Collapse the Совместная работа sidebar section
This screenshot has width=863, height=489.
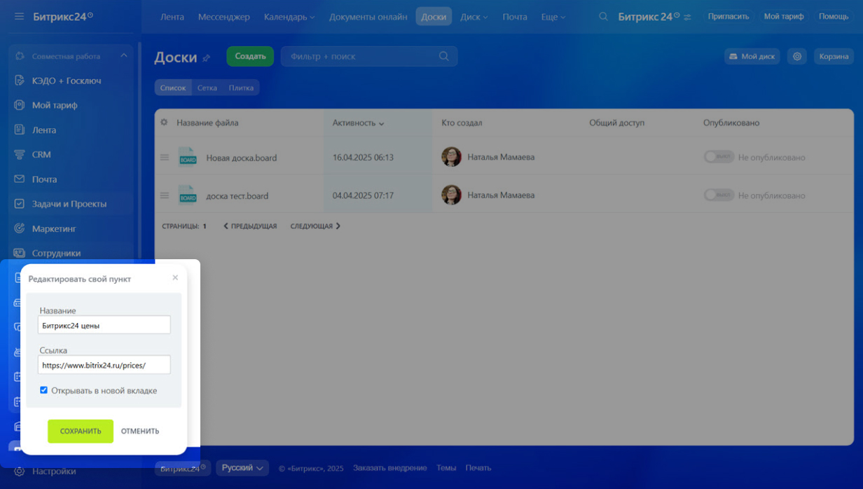124,56
